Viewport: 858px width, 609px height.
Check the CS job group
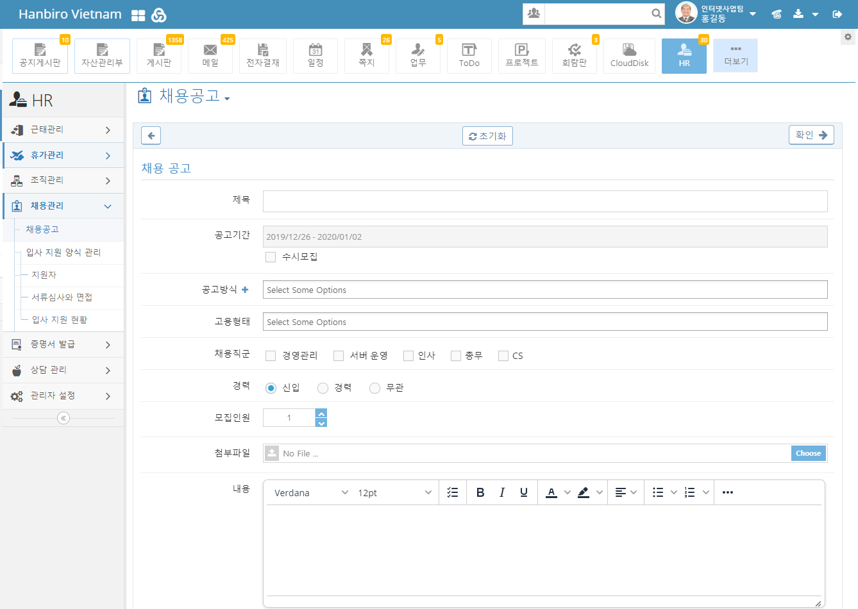pyautogui.click(x=503, y=356)
